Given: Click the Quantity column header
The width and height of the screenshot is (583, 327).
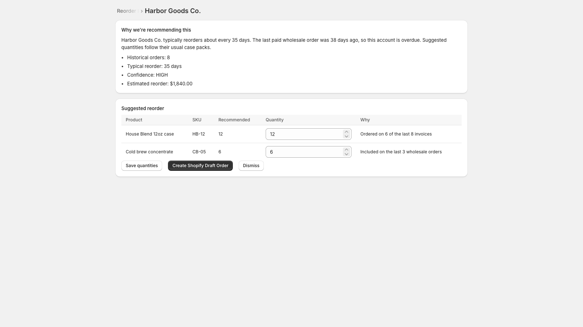Looking at the screenshot, I should pos(274,120).
